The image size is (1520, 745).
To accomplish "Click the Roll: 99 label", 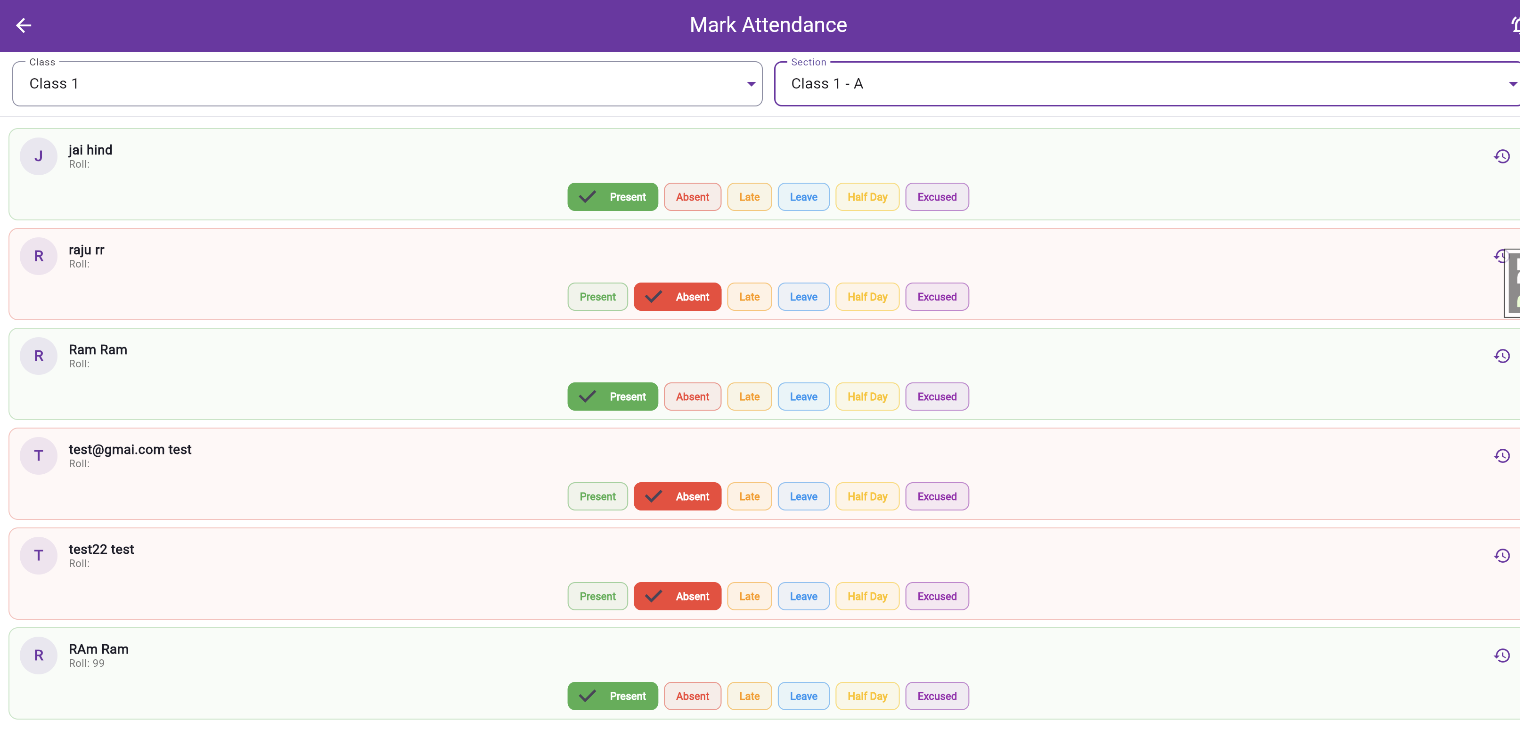I will click(x=86, y=663).
